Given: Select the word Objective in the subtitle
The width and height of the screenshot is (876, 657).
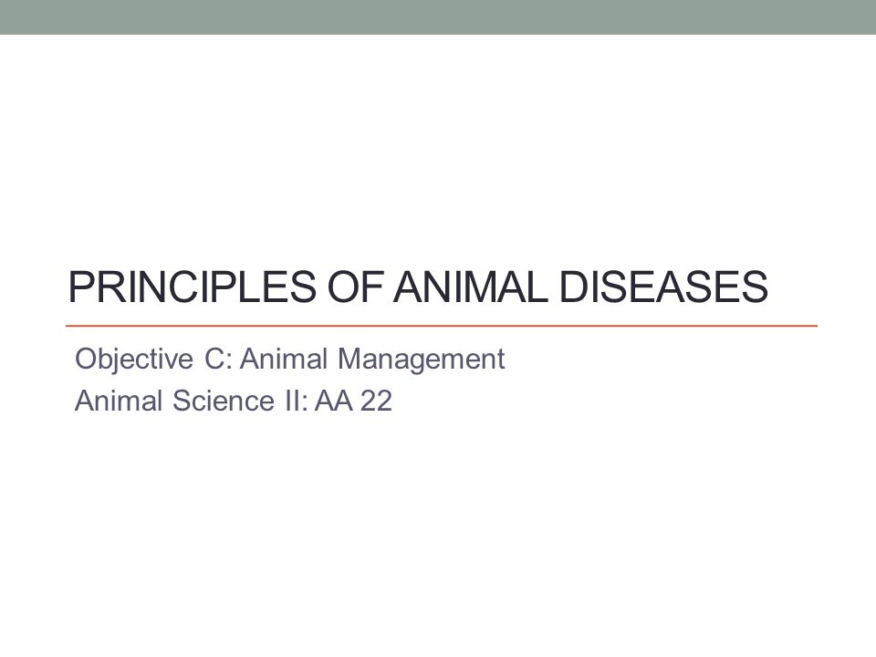Looking at the screenshot, I should click(x=134, y=360).
